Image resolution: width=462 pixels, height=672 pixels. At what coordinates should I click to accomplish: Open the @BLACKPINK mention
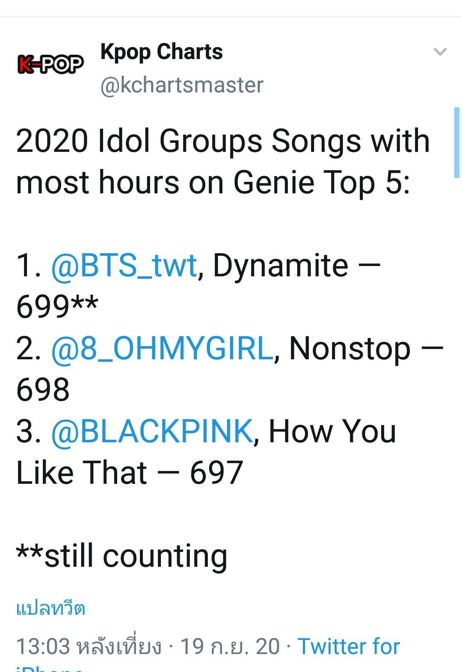point(152,431)
